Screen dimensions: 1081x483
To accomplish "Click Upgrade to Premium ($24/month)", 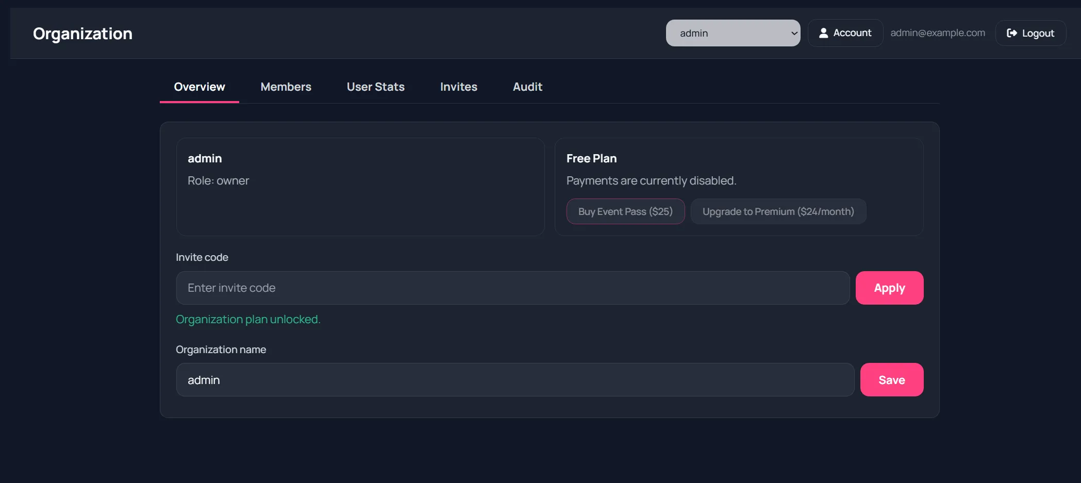I will 778,211.
